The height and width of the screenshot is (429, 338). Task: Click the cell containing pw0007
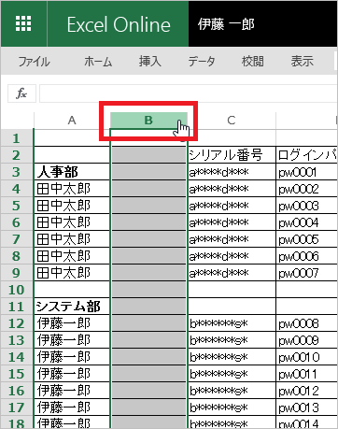click(307, 273)
